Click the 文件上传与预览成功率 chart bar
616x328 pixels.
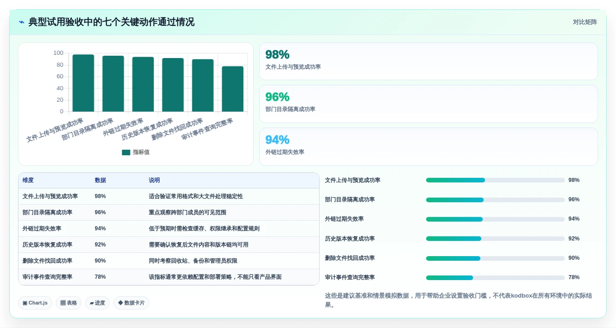(x=83, y=83)
